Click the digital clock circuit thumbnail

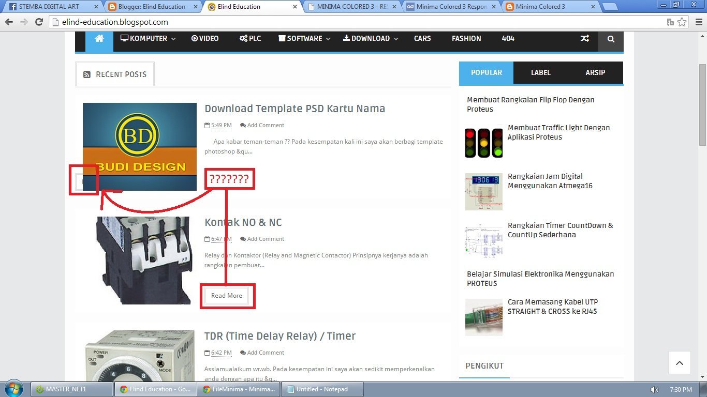coord(484,192)
